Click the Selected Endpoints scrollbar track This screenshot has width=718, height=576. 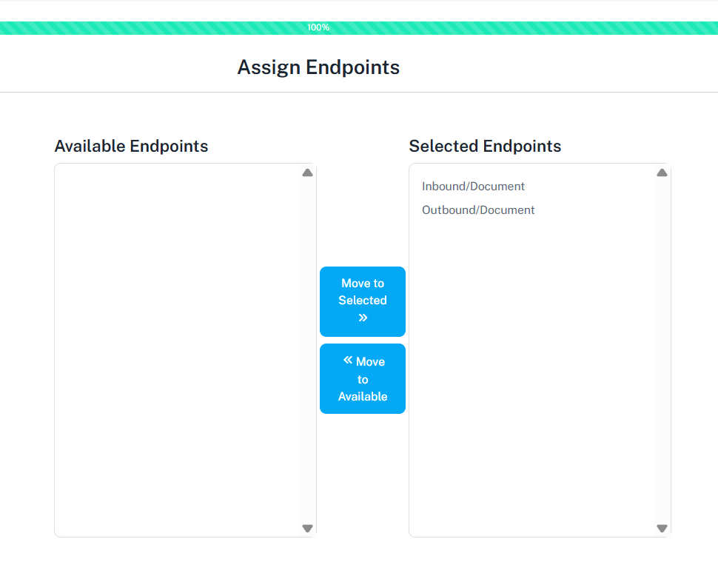point(662,348)
